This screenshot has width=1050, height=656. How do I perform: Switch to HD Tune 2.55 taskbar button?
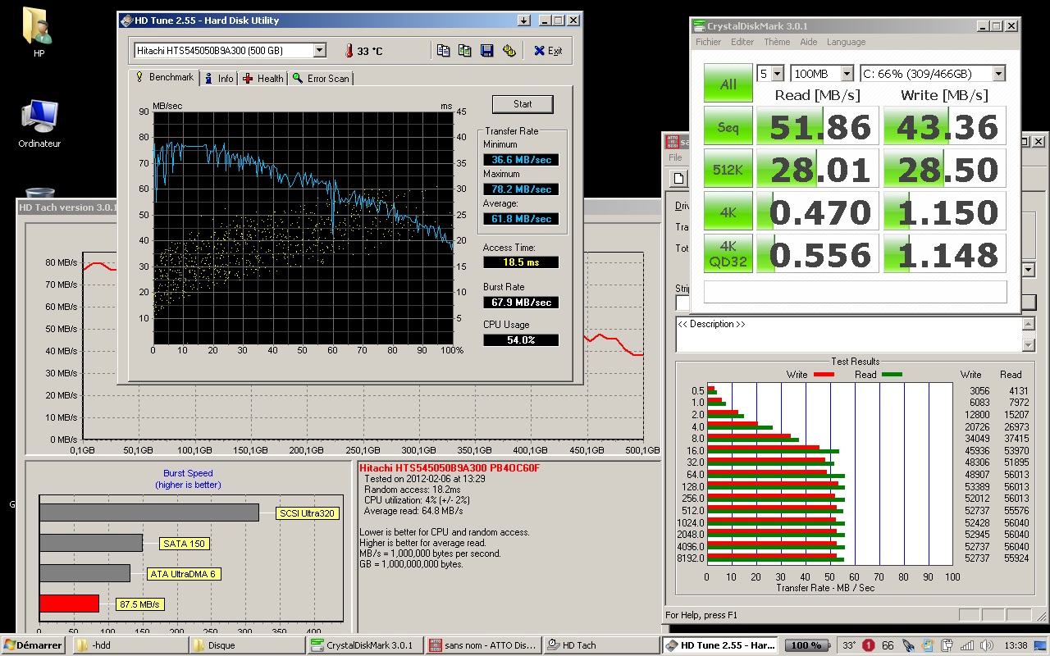click(720, 645)
